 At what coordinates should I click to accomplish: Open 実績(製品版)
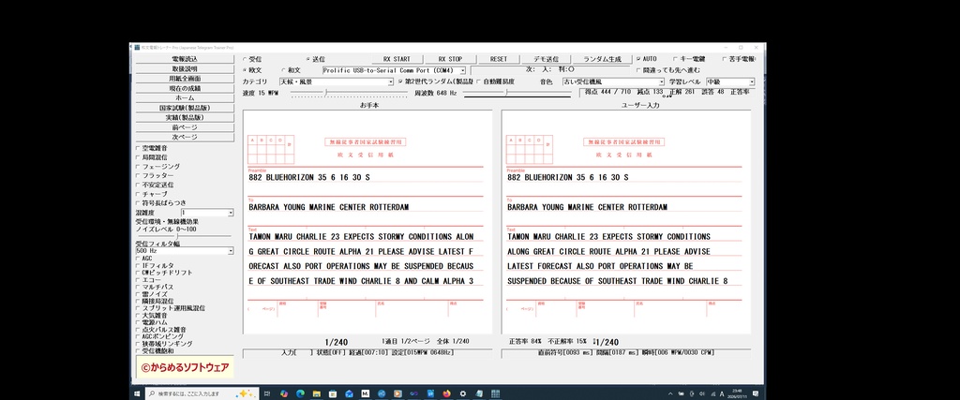click(185, 117)
